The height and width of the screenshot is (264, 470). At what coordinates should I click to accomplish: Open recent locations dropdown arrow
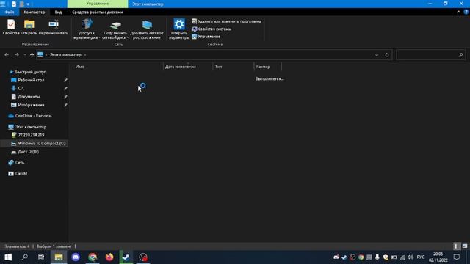[x=24, y=55]
